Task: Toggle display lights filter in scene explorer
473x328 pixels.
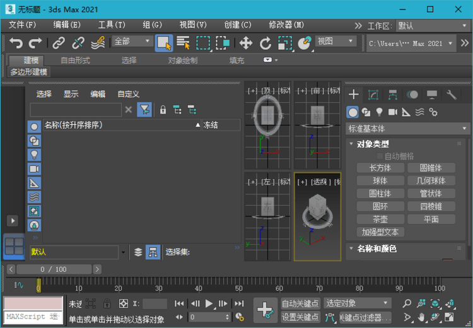Action: [34, 155]
